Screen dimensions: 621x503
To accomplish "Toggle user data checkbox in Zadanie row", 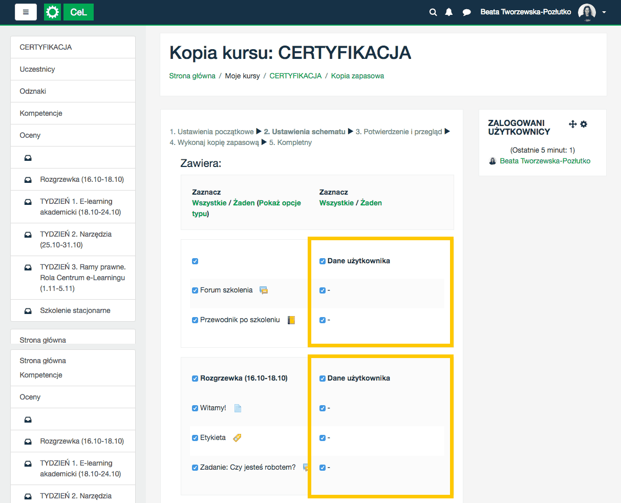I will 323,468.
